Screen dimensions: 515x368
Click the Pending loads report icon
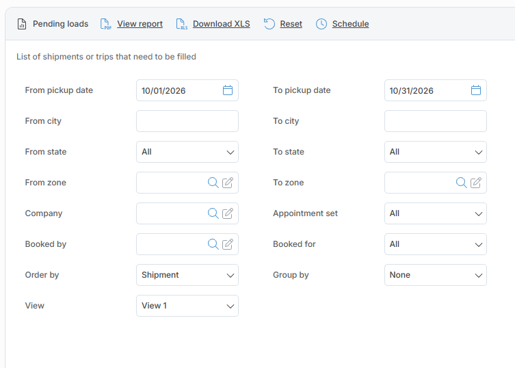tap(22, 24)
